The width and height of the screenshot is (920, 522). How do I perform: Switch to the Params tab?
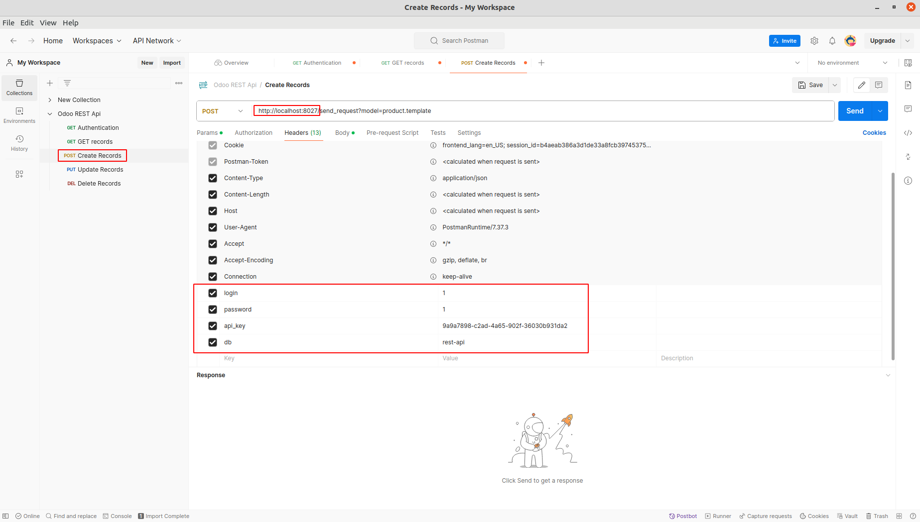pos(209,133)
